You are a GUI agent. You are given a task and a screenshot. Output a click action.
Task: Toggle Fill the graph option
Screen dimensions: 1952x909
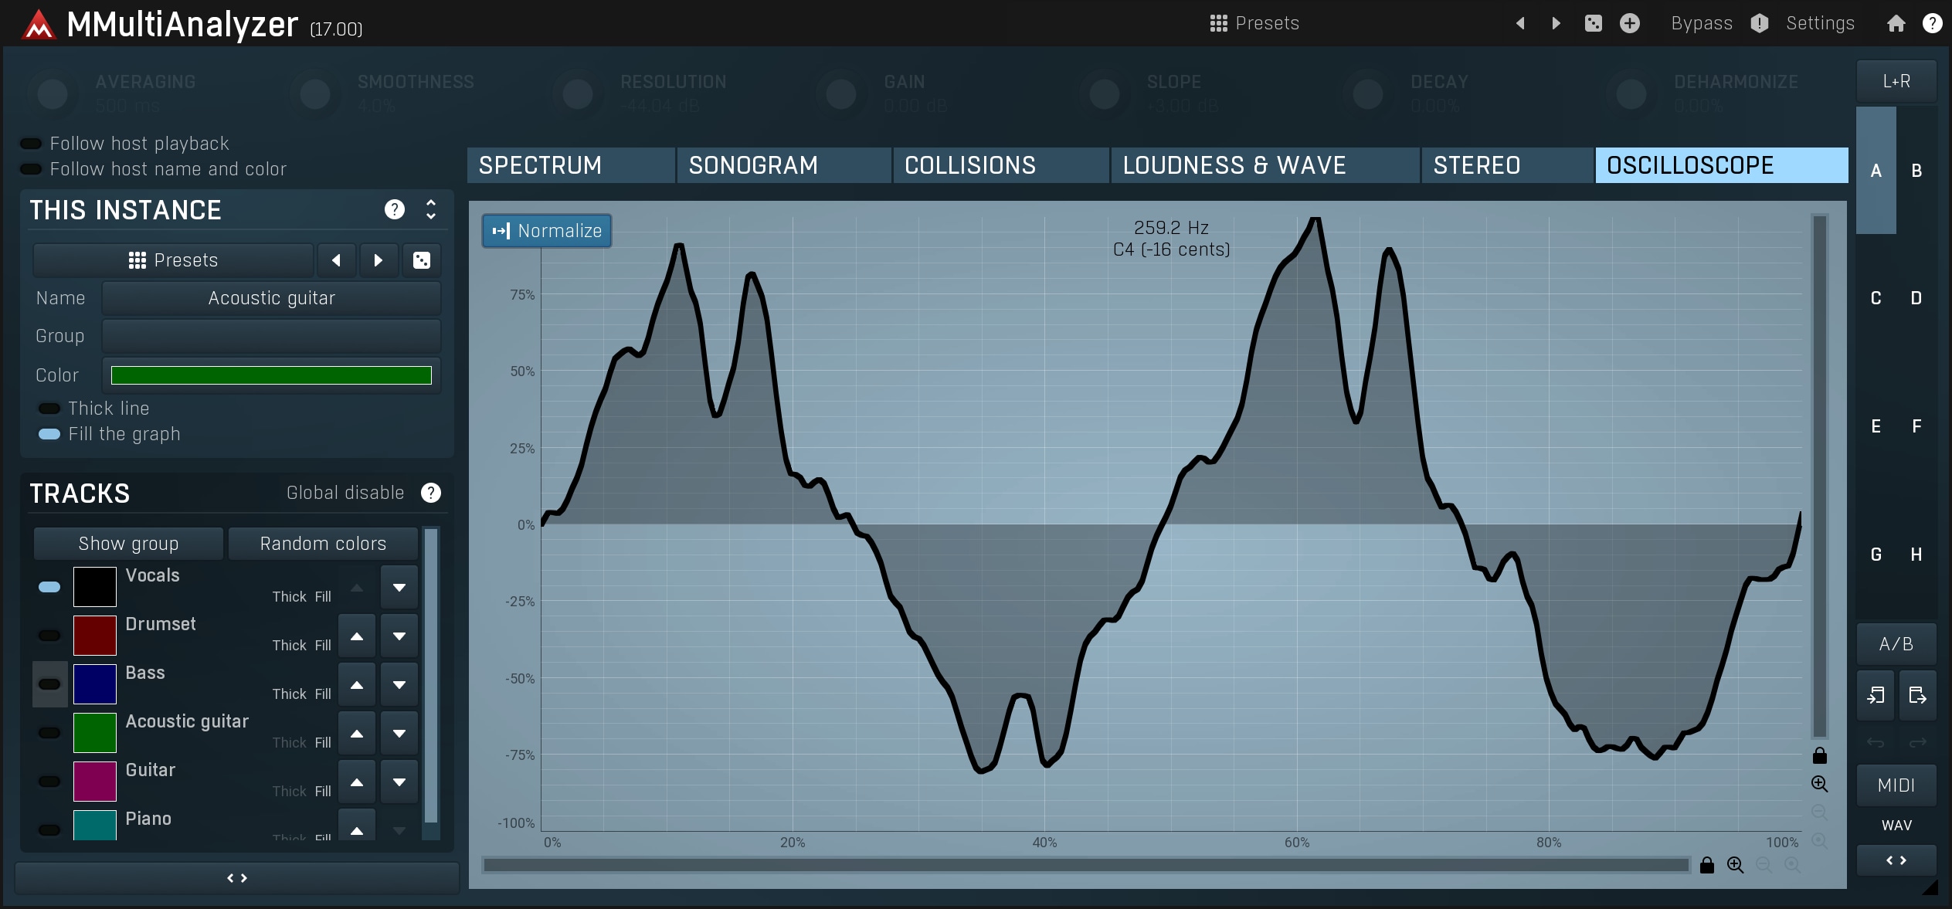coord(49,434)
